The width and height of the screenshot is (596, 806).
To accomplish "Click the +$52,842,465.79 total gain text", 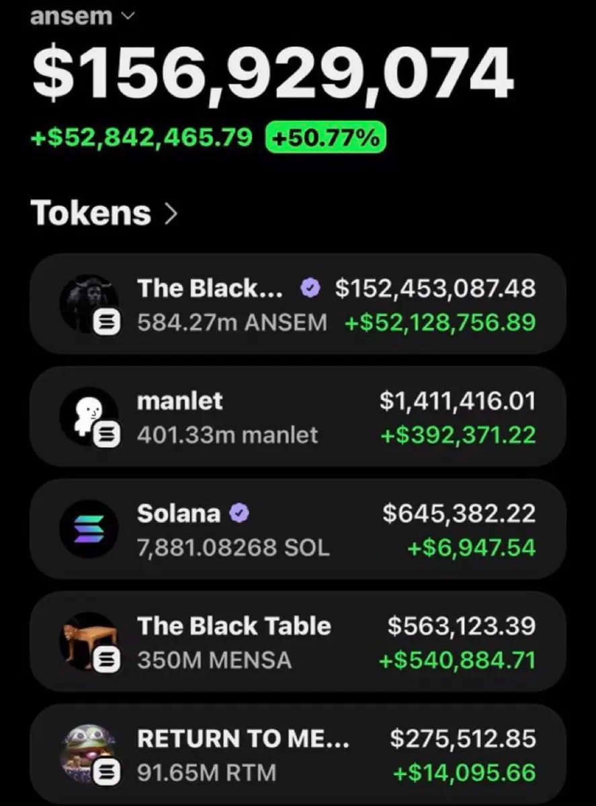I will (142, 137).
